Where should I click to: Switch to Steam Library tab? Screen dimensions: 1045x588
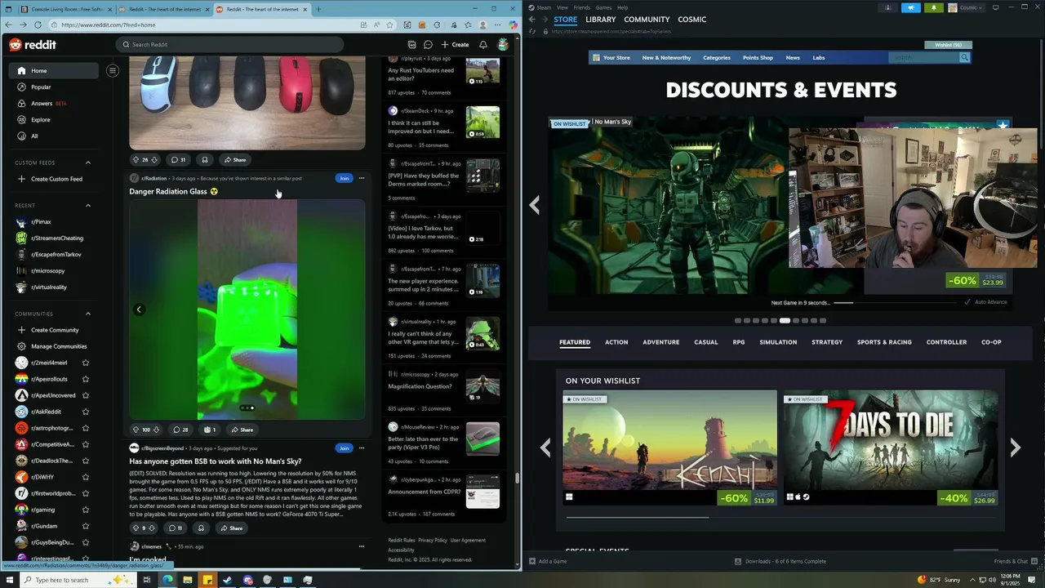(600, 19)
